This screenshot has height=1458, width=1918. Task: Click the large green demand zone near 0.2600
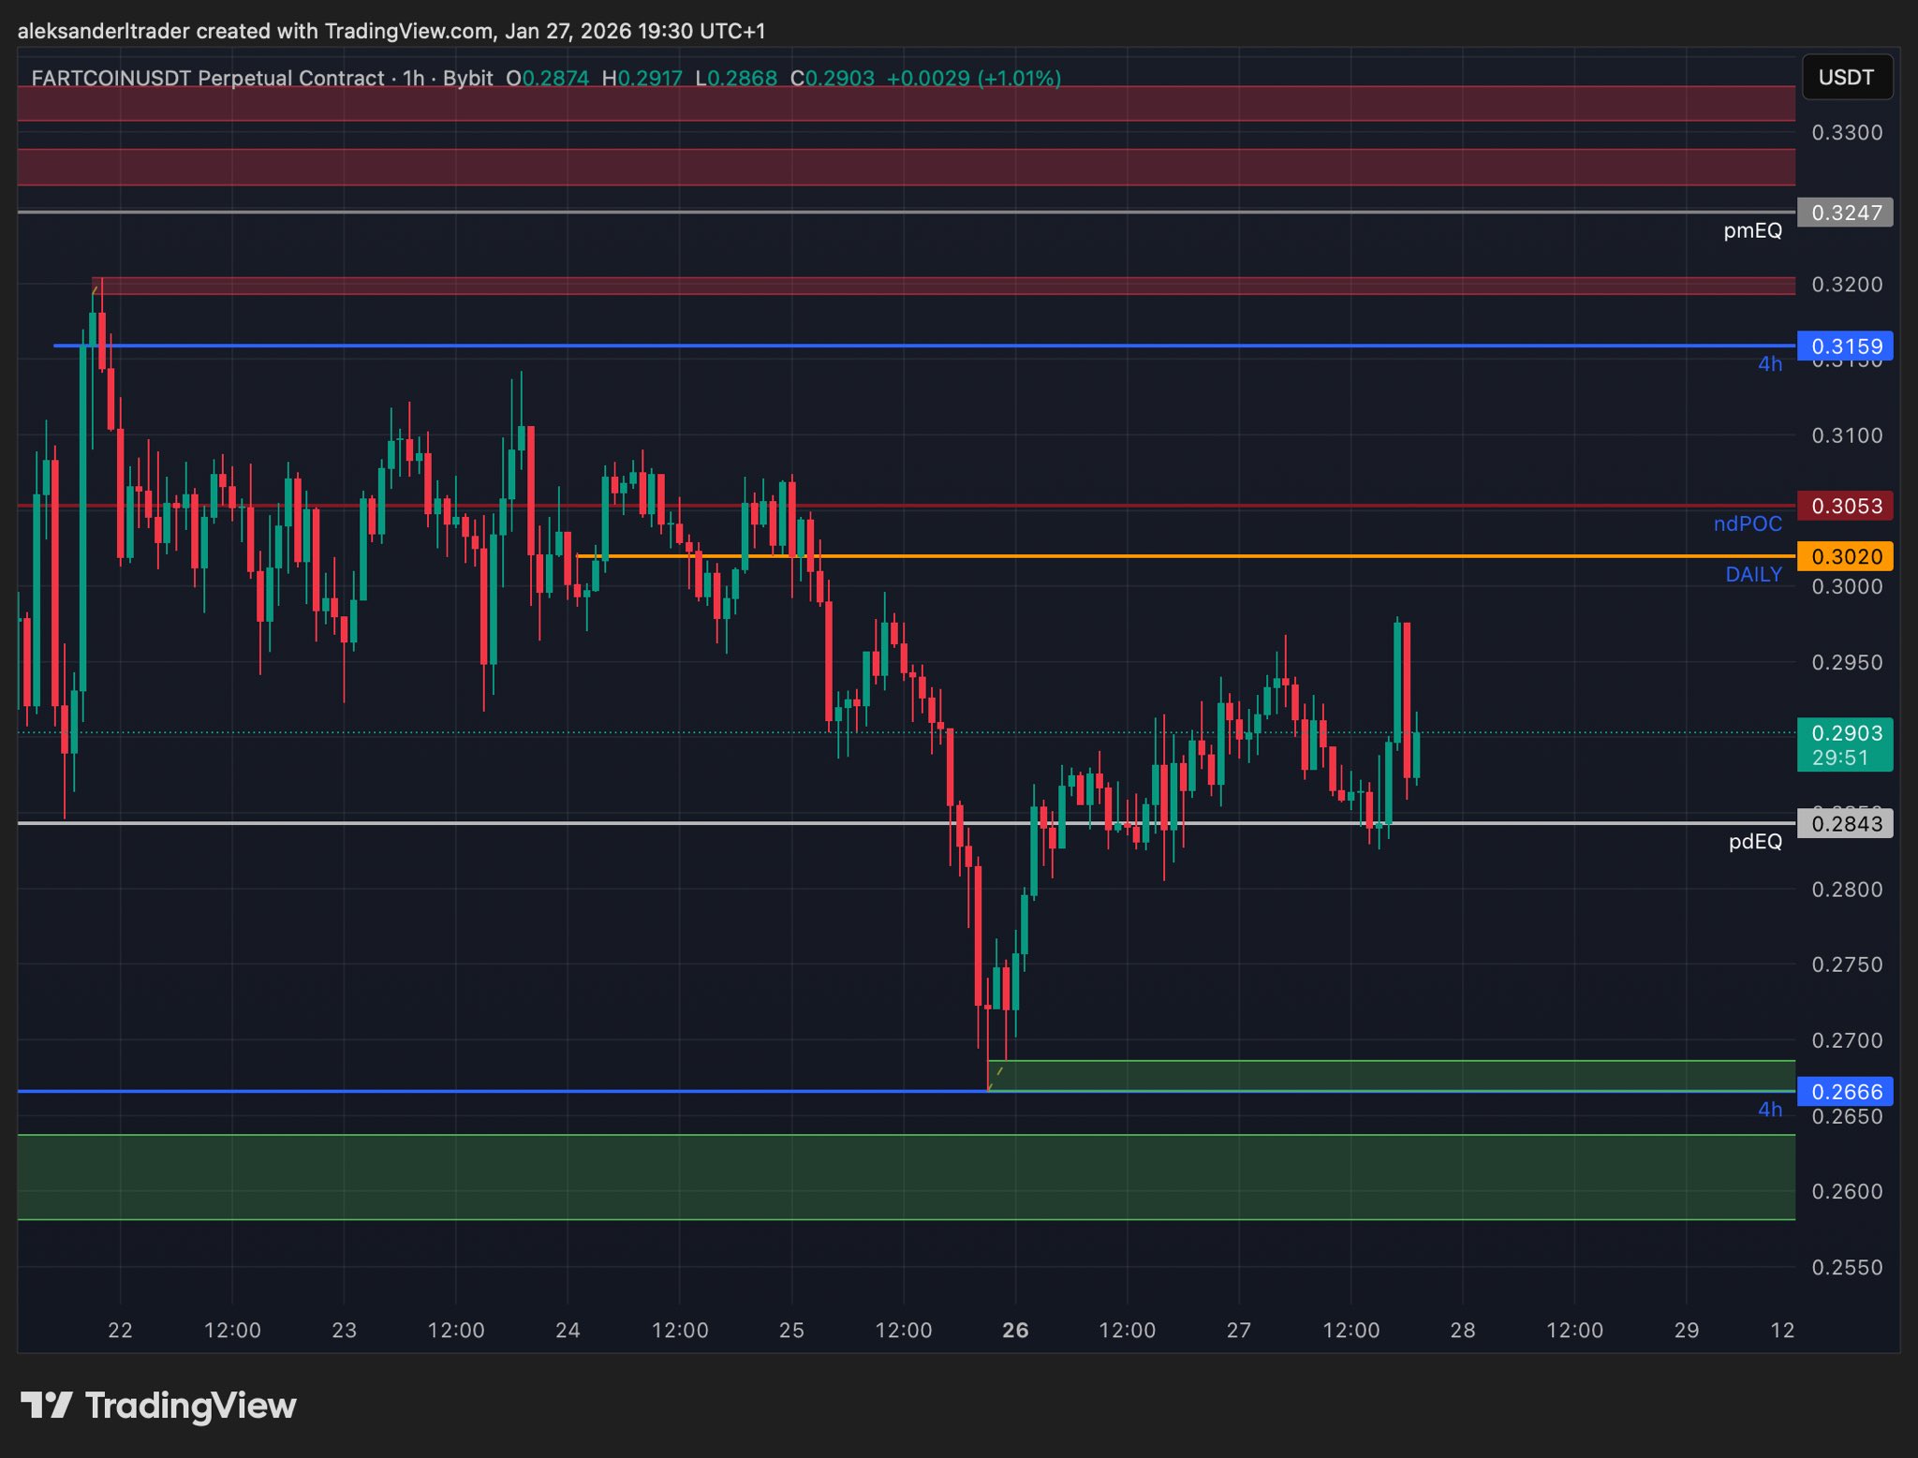(906, 1177)
